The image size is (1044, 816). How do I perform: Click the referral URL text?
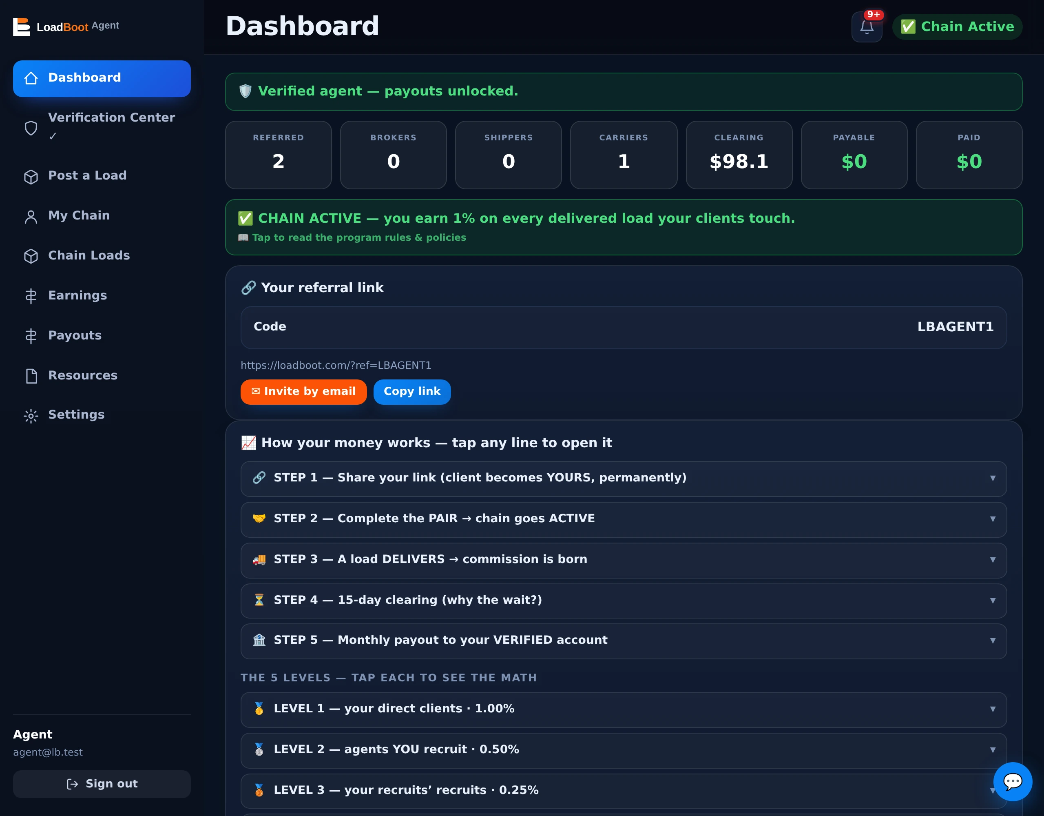pyautogui.click(x=336, y=366)
